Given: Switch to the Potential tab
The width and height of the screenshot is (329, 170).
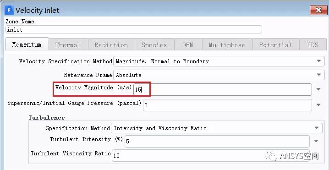Looking at the screenshot, I should pyautogui.click(x=275, y=45).
